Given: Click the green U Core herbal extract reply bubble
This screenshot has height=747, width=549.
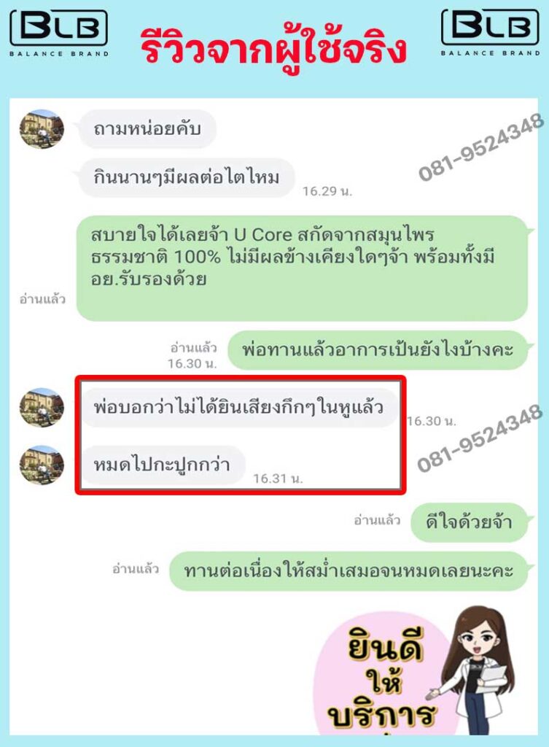Looking at the screenshot, I should point(303,268).
